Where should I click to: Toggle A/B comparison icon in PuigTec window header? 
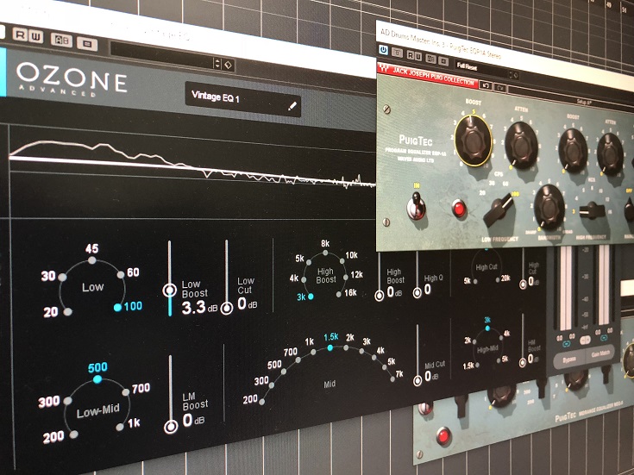click(x=431, y=59)
